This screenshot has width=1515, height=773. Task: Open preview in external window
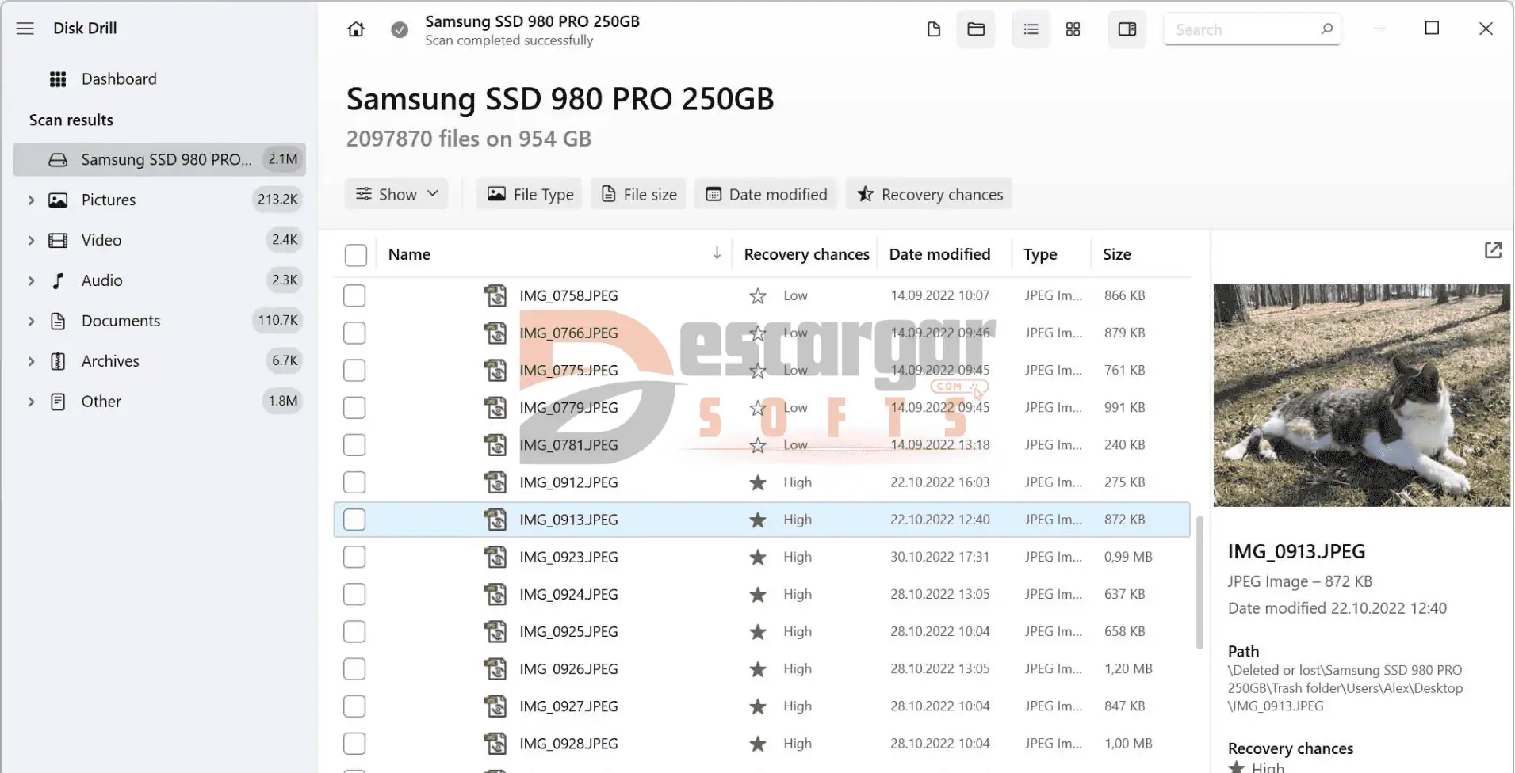point(1493,250)
